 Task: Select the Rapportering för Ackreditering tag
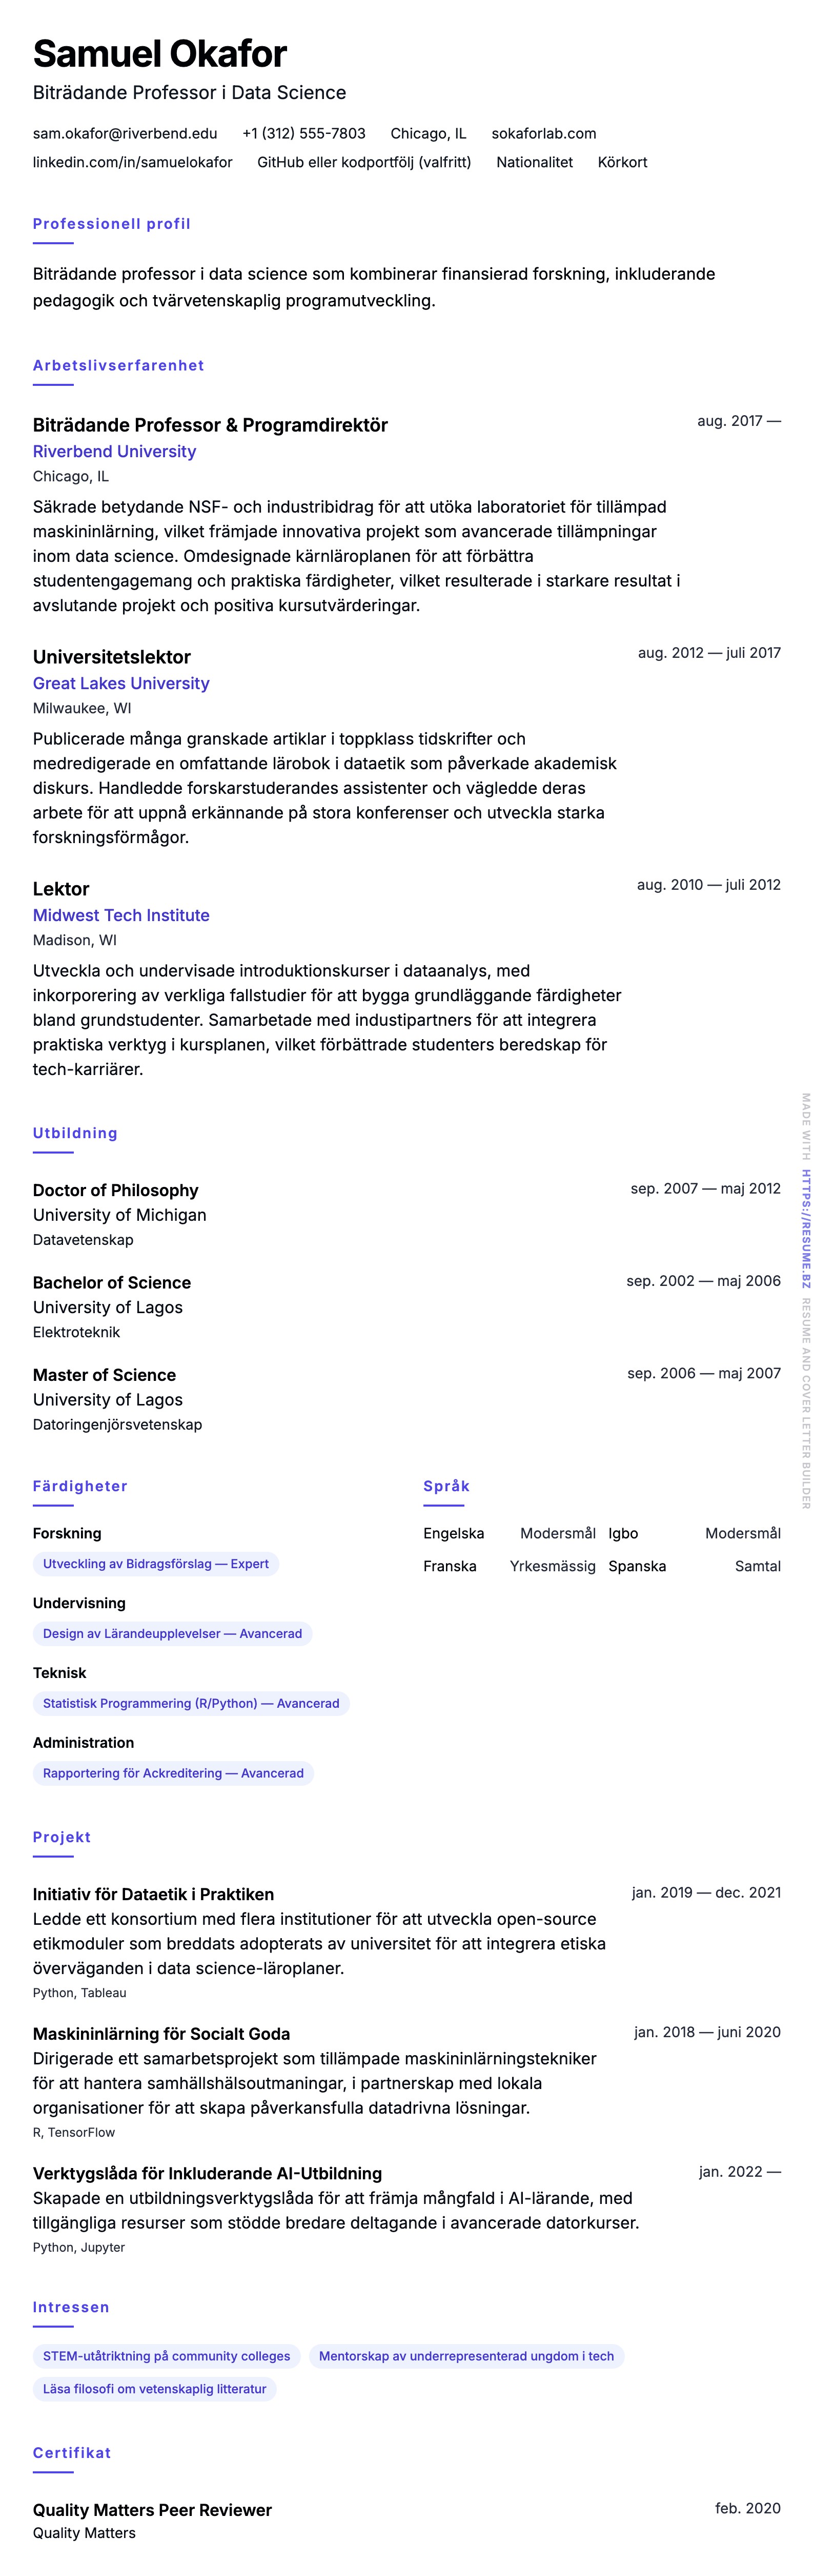point(173,1773)
